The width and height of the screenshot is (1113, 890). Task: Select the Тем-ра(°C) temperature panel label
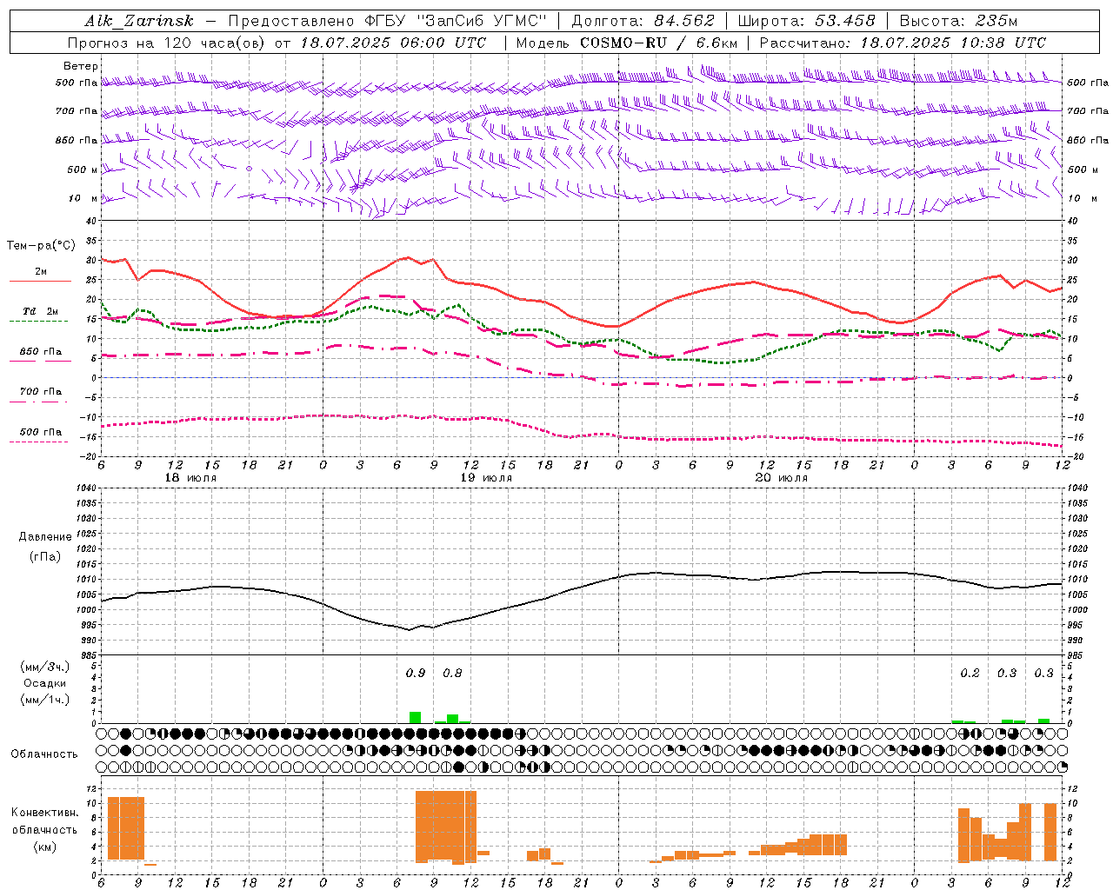(41, 246)
